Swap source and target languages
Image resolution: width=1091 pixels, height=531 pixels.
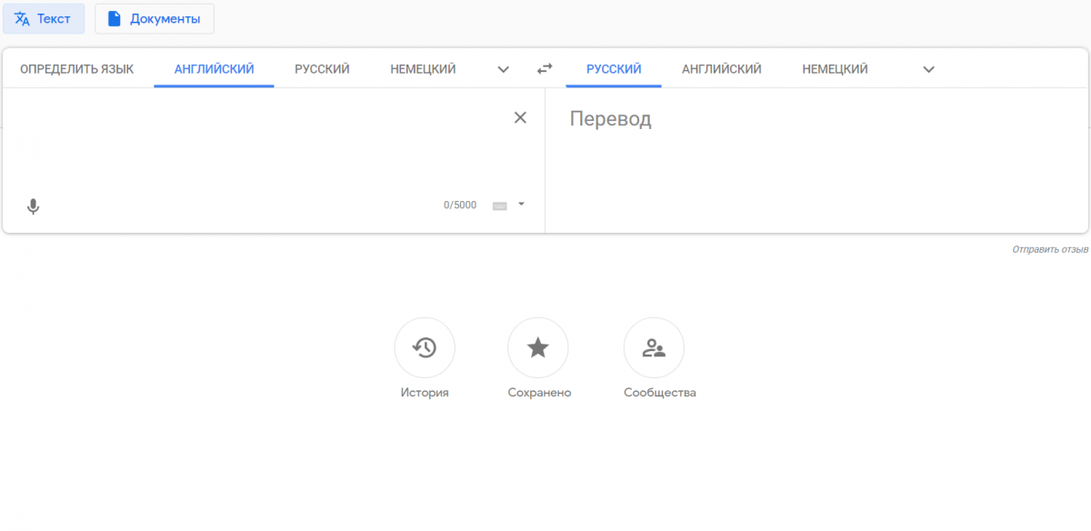pos(545,69)
